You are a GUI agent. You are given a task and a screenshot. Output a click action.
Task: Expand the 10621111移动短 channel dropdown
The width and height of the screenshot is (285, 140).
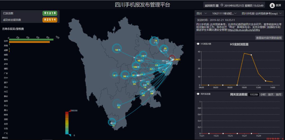224,13
